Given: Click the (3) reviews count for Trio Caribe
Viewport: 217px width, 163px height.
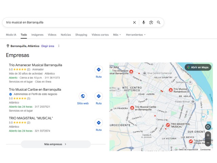Looking at the screenshot, I should coord(28,98).
